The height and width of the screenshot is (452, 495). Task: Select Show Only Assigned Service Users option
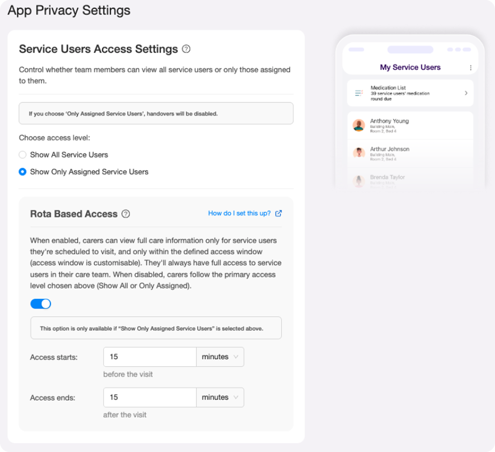(x=22, y=172)
